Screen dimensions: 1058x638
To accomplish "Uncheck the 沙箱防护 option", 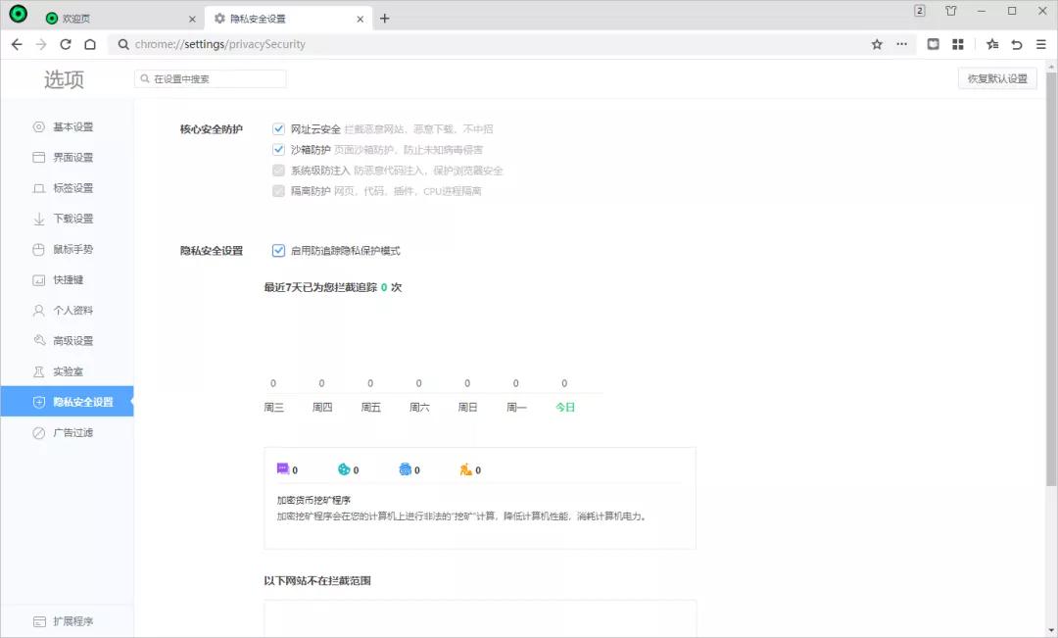I will 279,149.
